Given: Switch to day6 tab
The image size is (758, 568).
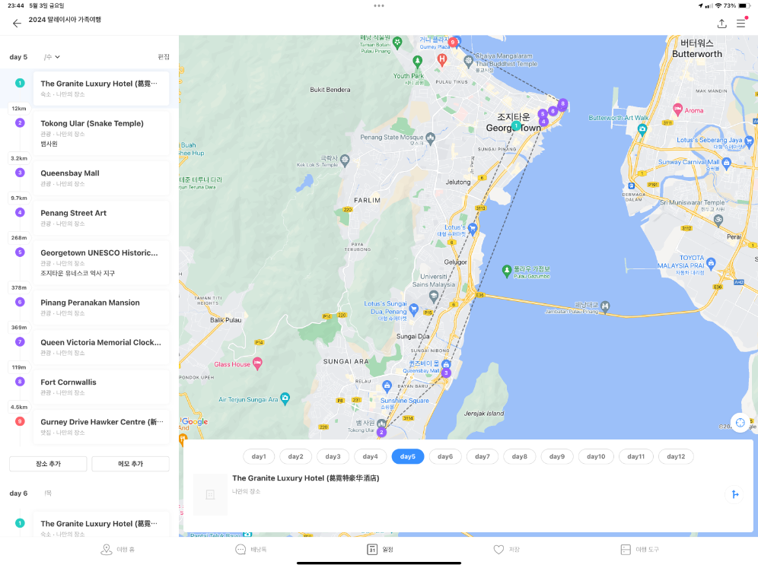Looking at the screenshot, I should point(445,456).
